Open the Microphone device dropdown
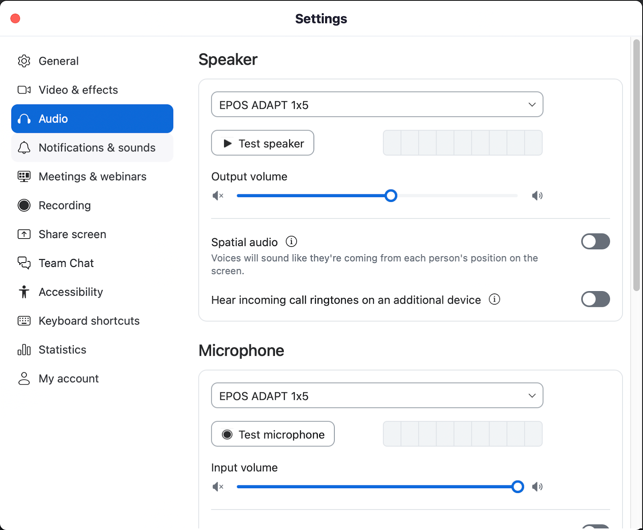Image resolution: width=643 pixels, height=530 pixels. pyautogui.click(x=377, y=395)
